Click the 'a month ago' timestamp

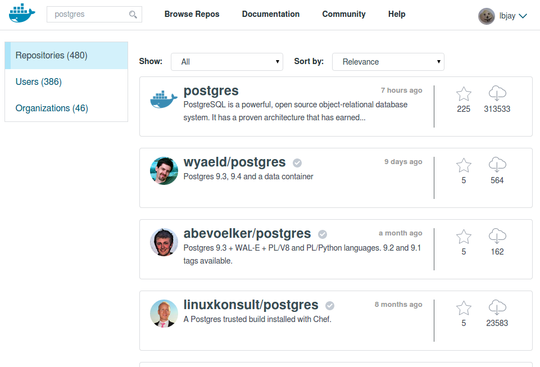[x=401, y=233]
